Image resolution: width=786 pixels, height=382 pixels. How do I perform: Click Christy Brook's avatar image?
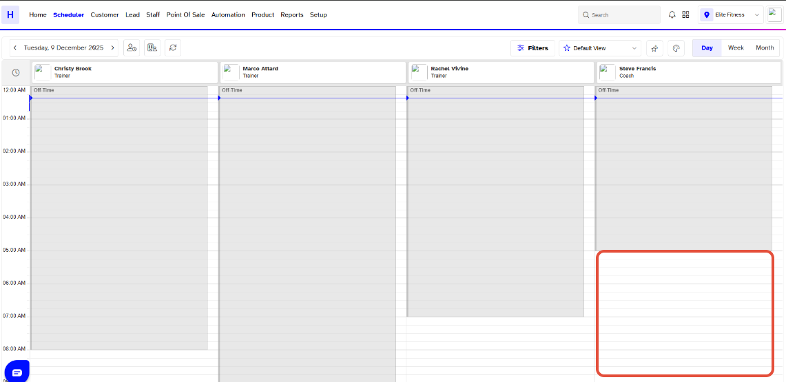pos(43,72)
